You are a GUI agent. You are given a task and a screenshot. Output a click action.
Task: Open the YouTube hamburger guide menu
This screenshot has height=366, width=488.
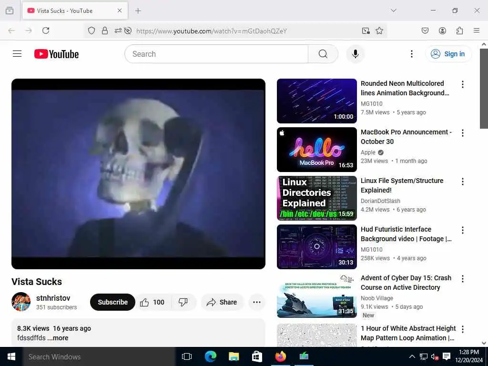pos(17,54)
